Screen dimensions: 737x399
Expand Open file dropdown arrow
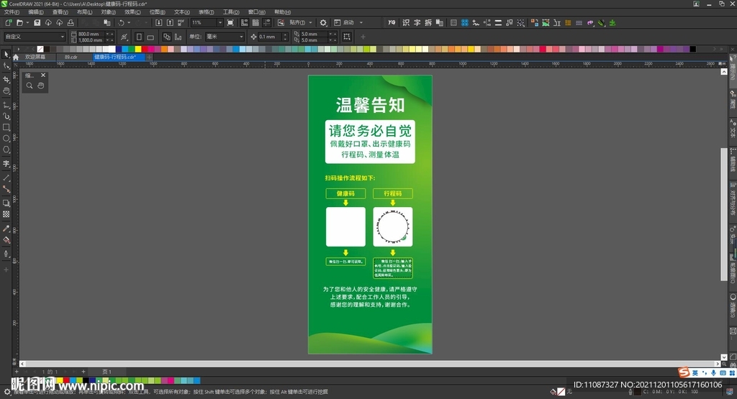(27, 22)
